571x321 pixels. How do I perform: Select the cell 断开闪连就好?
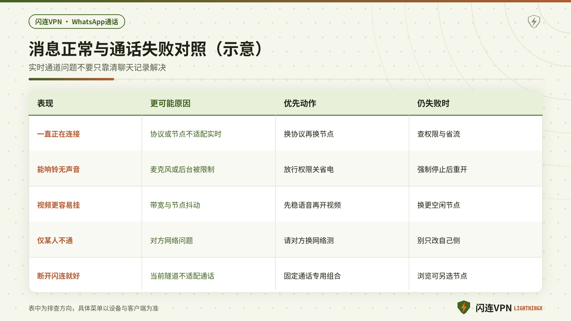click(x=85, y=275)
